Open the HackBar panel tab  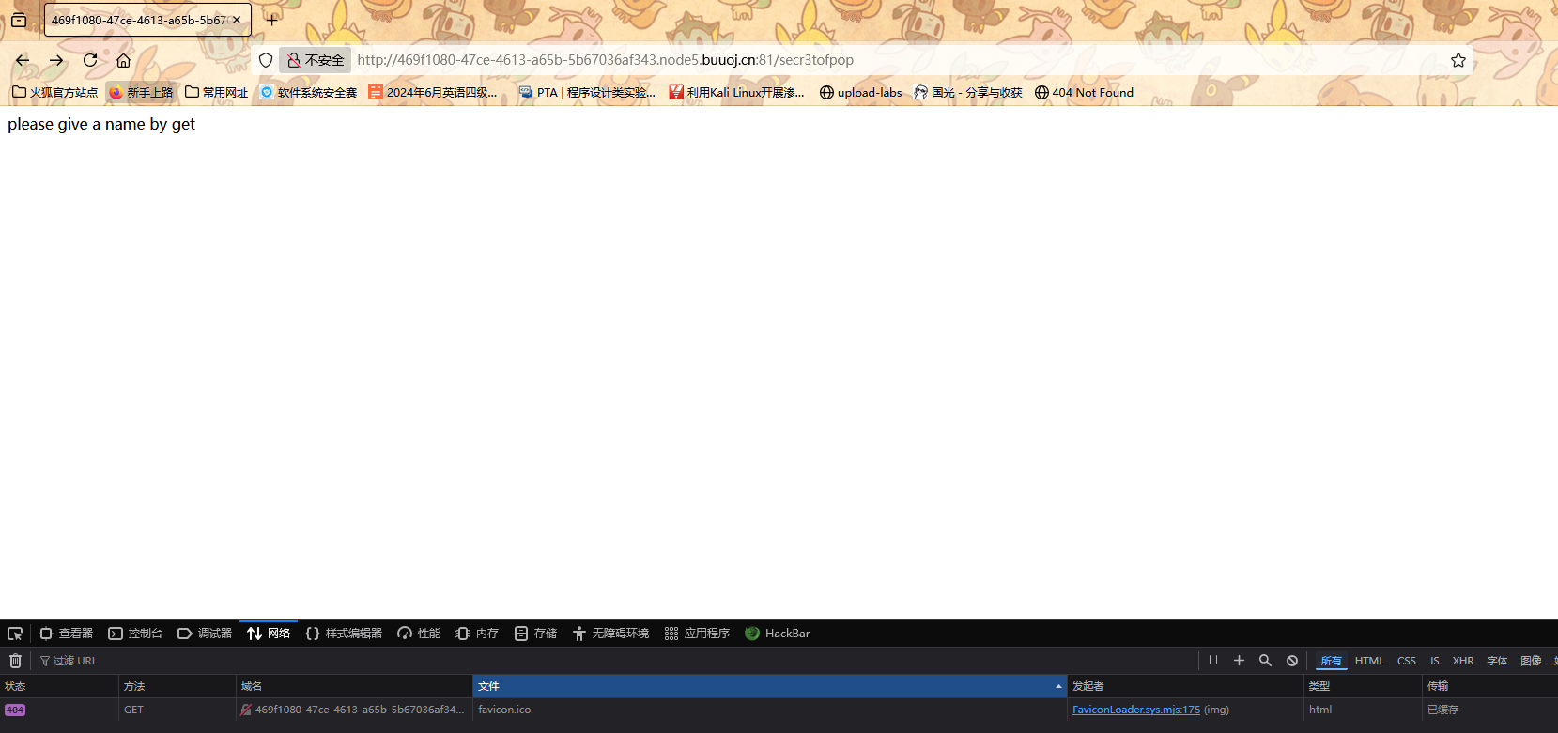tap(778, 634)
